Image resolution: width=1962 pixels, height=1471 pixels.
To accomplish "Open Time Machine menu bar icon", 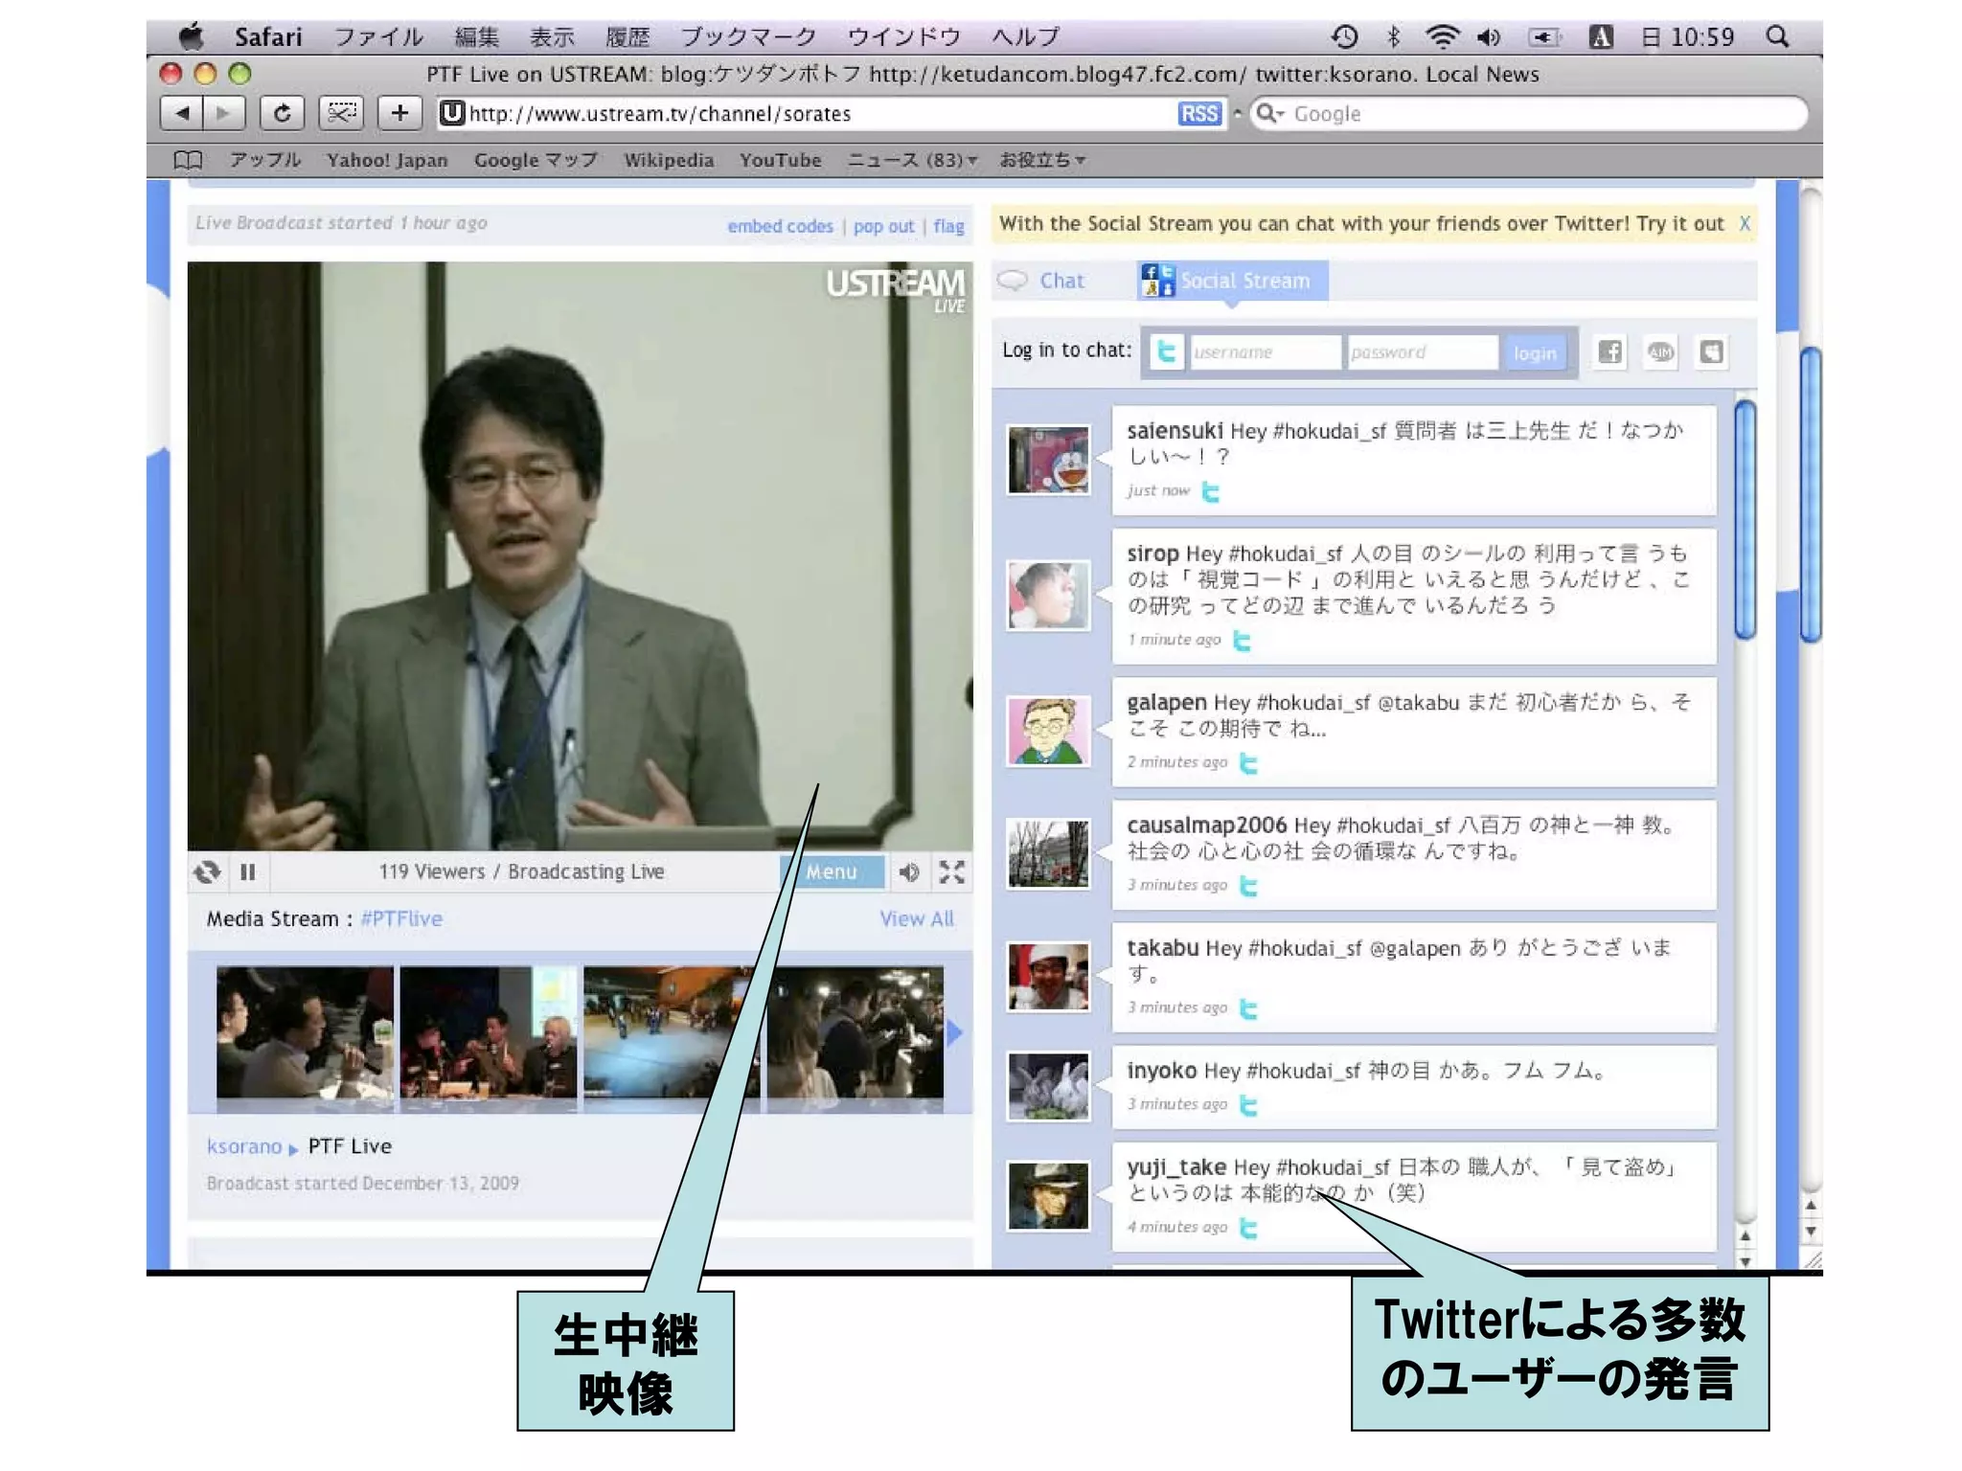I will (1345, 36).
